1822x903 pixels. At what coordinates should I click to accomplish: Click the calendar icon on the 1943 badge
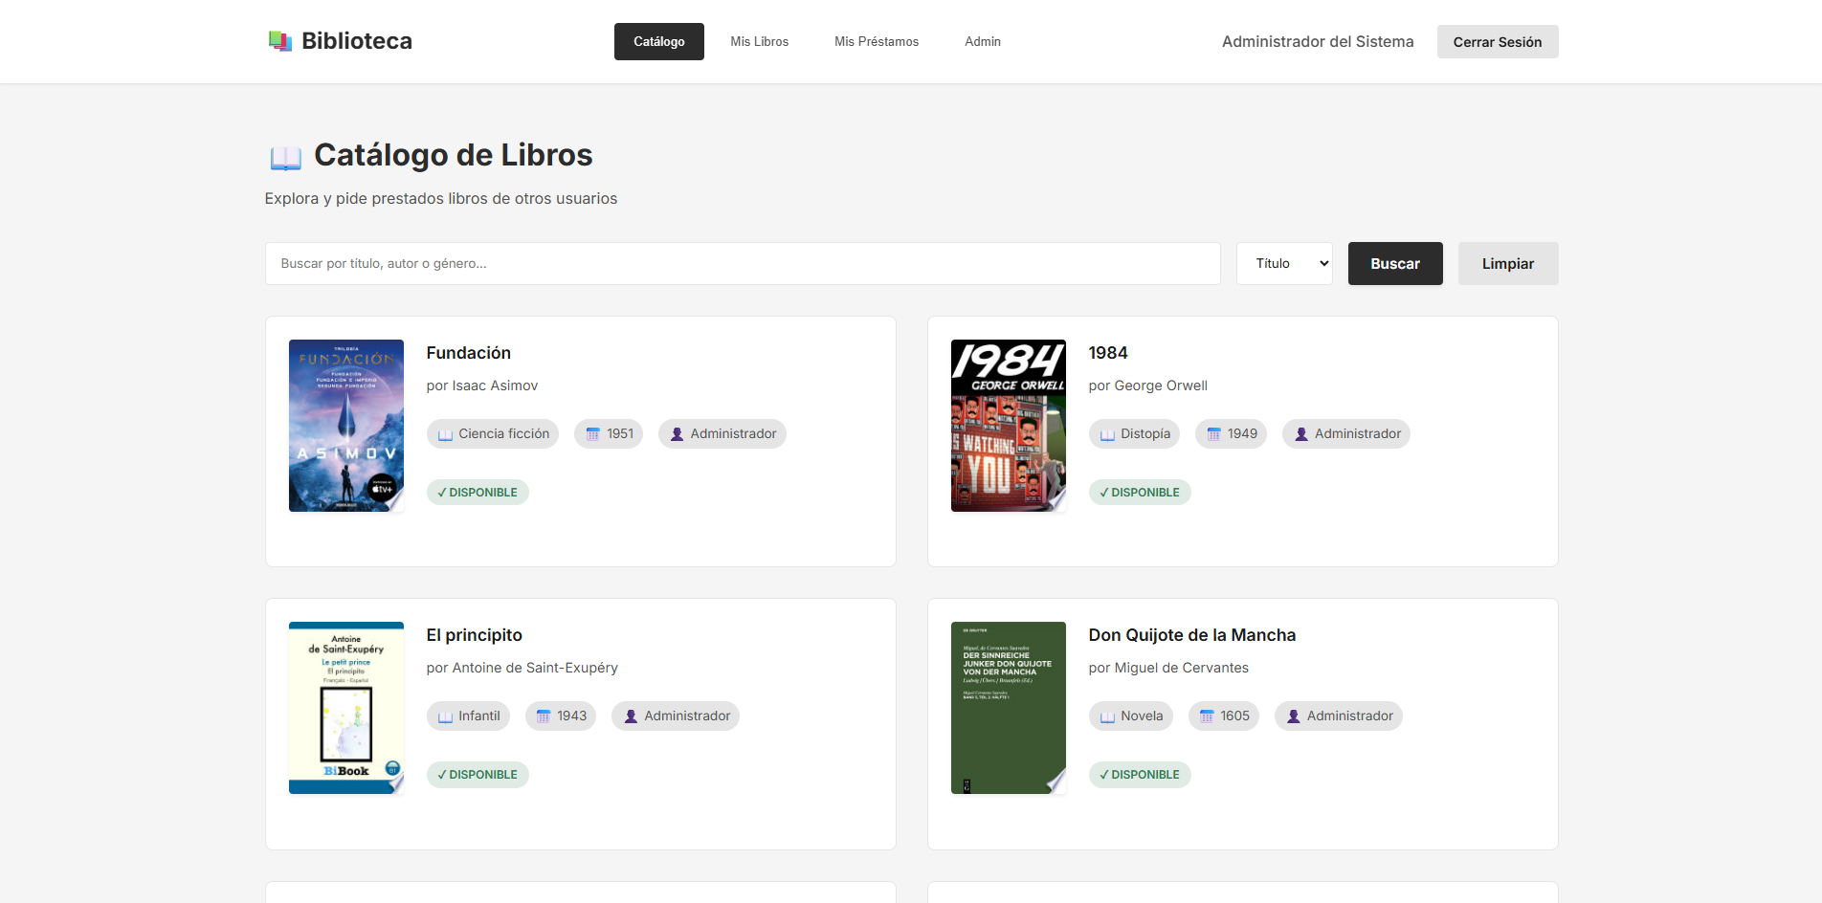coord(542,716)
